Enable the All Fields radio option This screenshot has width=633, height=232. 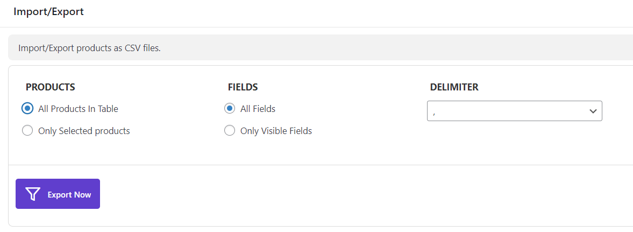click(x=230, y=109)
